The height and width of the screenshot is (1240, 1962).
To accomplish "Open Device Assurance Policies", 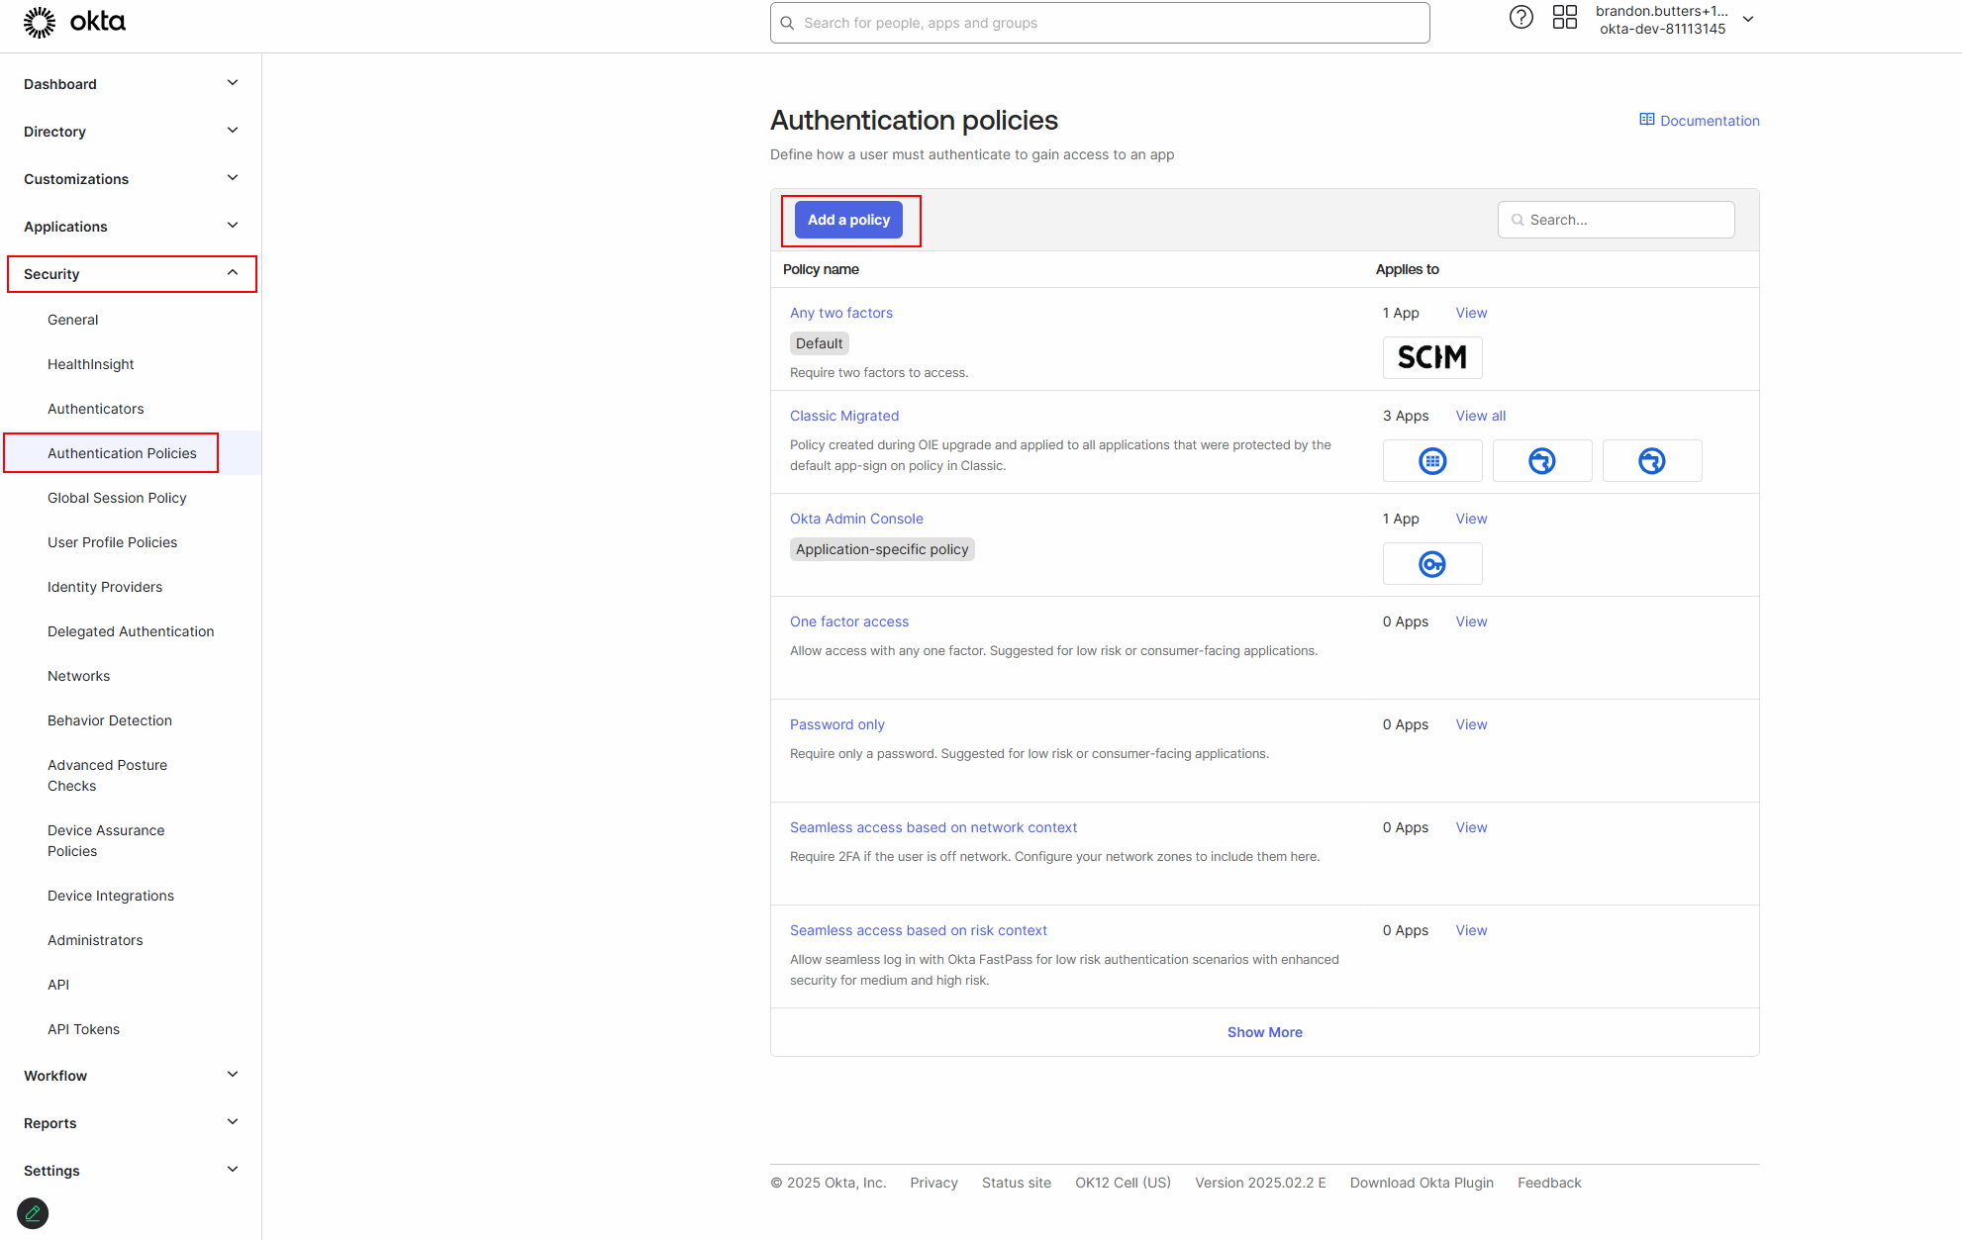I will tap(106, 840).
